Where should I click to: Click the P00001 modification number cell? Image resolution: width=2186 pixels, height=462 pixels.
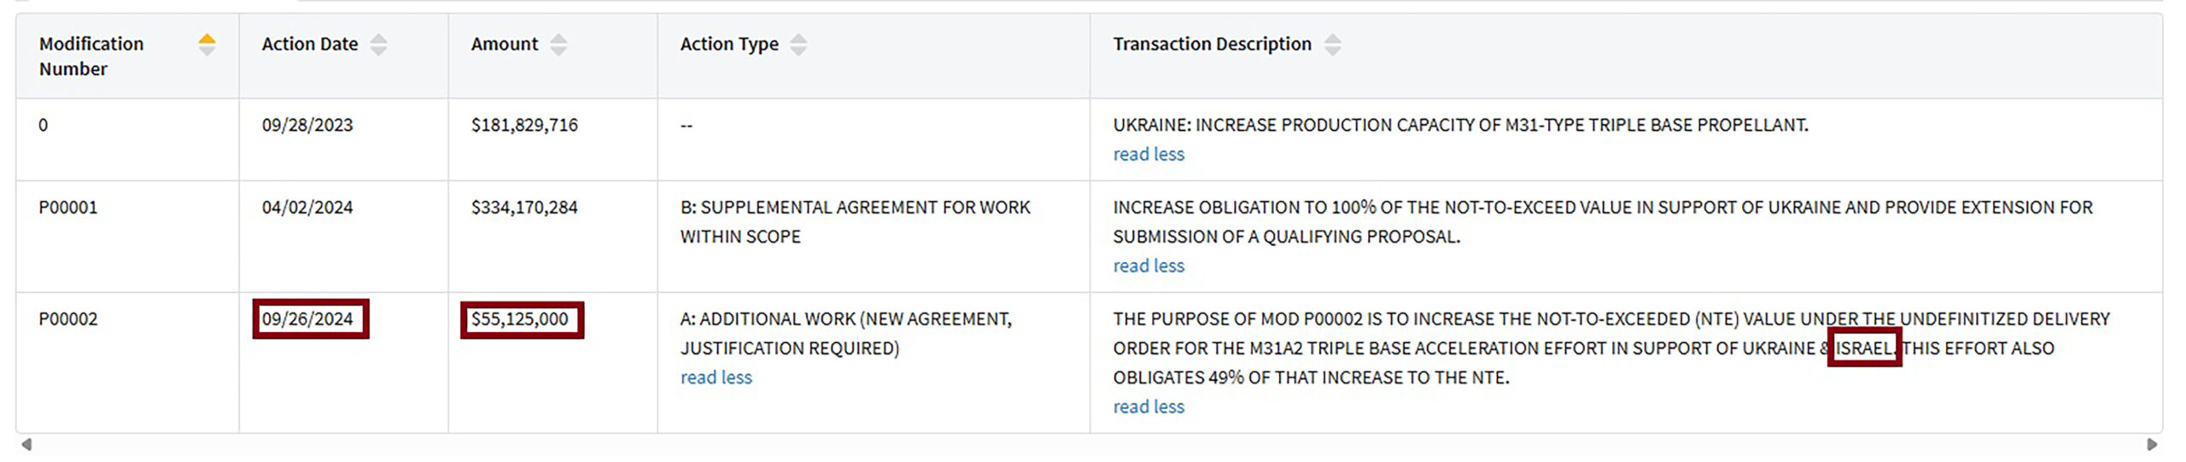point(68,208)
